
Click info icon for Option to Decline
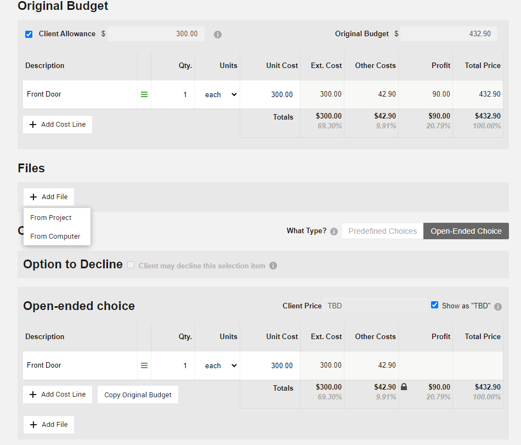tap(273, 266)
